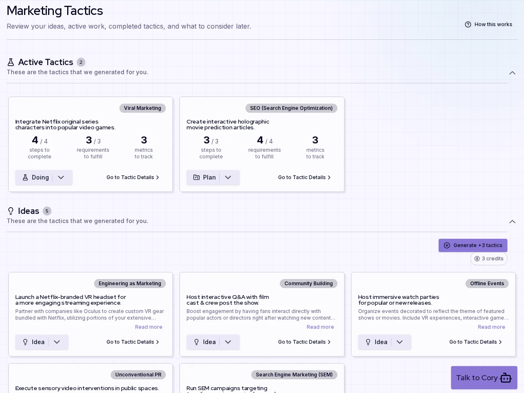Click the robot icon in Talk to Cory
Screen dimensions: 524x393
tap(506, 378)
